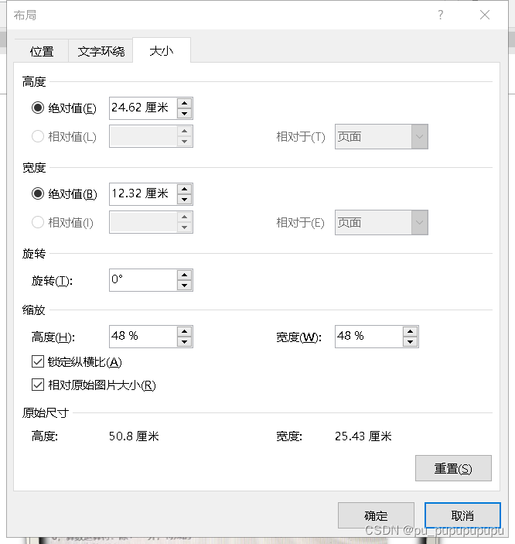Viewport: 515px width, 544px height.
Task: Click the 重置(S) button
Action: point(453,468)
